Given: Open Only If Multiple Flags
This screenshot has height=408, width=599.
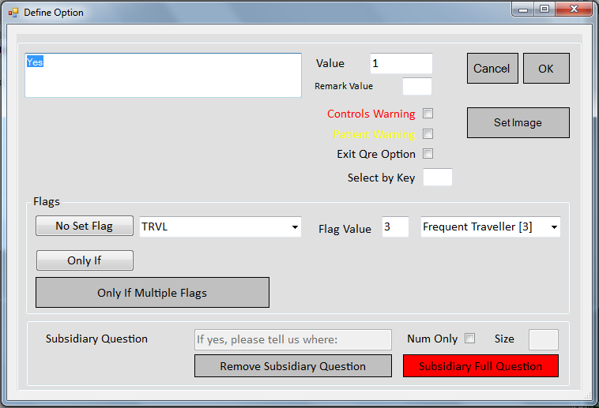Looking at the screenshot, I should 152,293.
